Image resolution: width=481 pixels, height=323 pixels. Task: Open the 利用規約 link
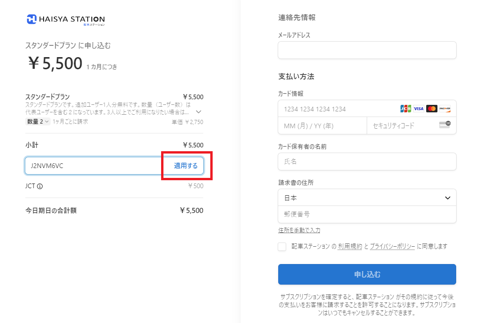coord(350,246)
